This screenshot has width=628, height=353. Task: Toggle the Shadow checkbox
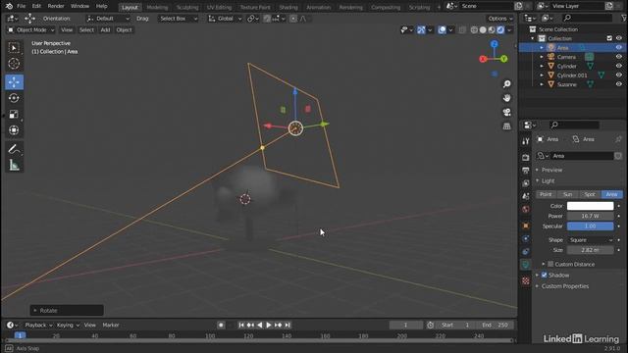tap(544, 275)
